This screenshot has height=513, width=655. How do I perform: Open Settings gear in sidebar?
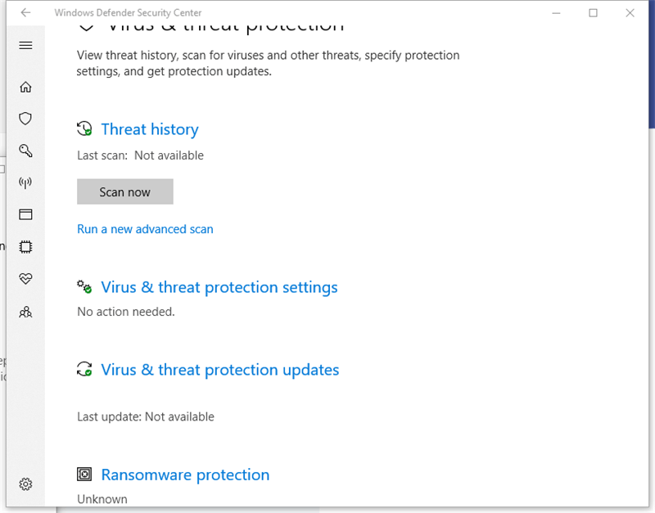(25, 484)
